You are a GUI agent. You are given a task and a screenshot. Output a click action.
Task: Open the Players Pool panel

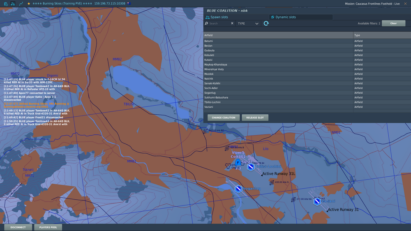[x=48, y=227]
